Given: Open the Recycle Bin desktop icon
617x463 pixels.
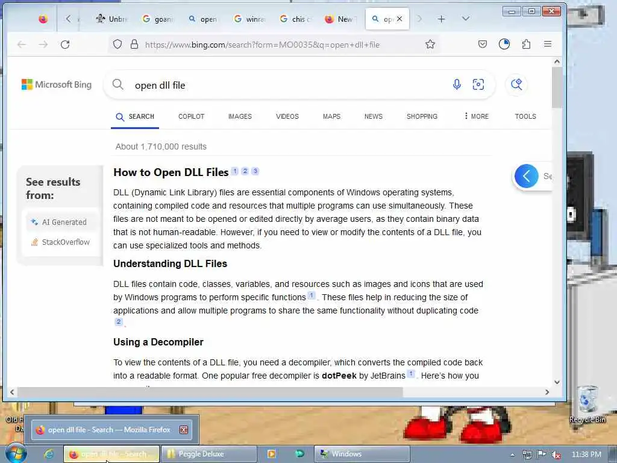Looking at the screenshot, I should click(587, 405).
